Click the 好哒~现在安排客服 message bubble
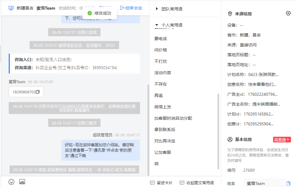 tap(100, 150)
